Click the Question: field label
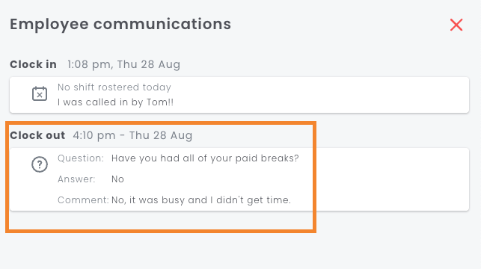Viewport: 481px width, 269px height. point(81,158)
